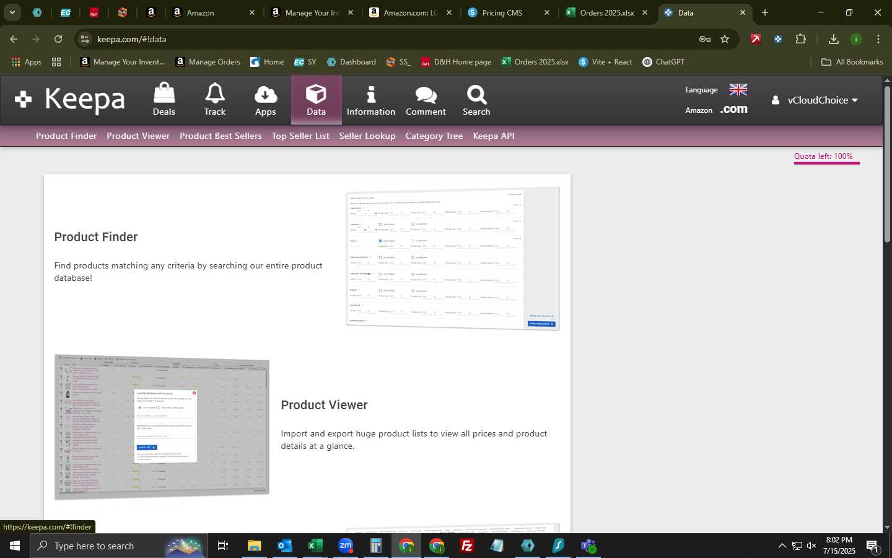Open the tab search dropdown arrow

click(12, 12)
